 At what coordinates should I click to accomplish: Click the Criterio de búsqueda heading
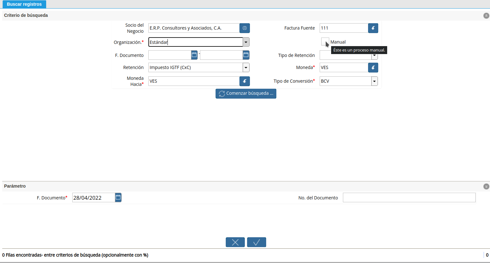(x=26, y=15)
